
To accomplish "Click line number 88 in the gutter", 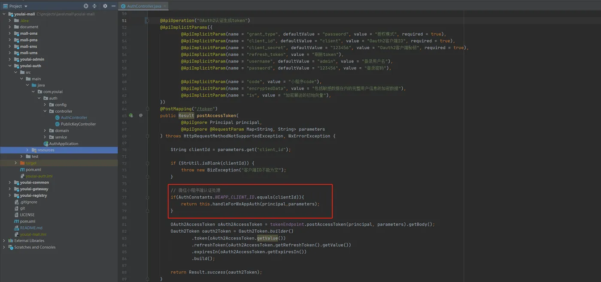I will tap(124, 272).
